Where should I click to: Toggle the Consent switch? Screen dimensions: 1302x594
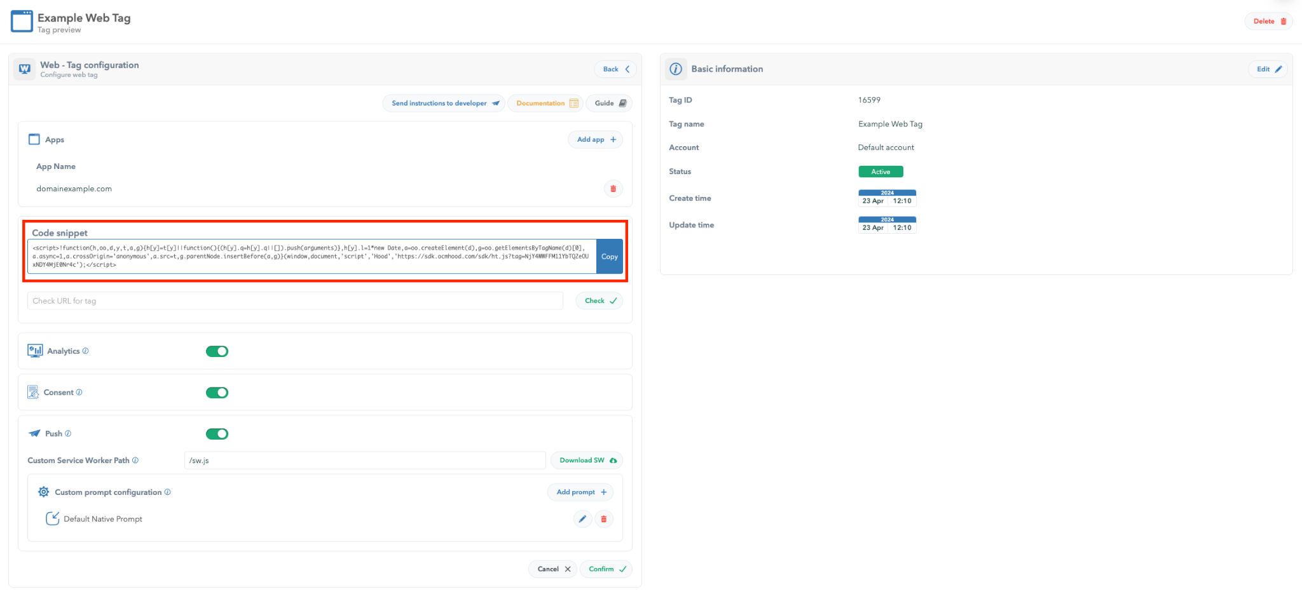[217, 393]
